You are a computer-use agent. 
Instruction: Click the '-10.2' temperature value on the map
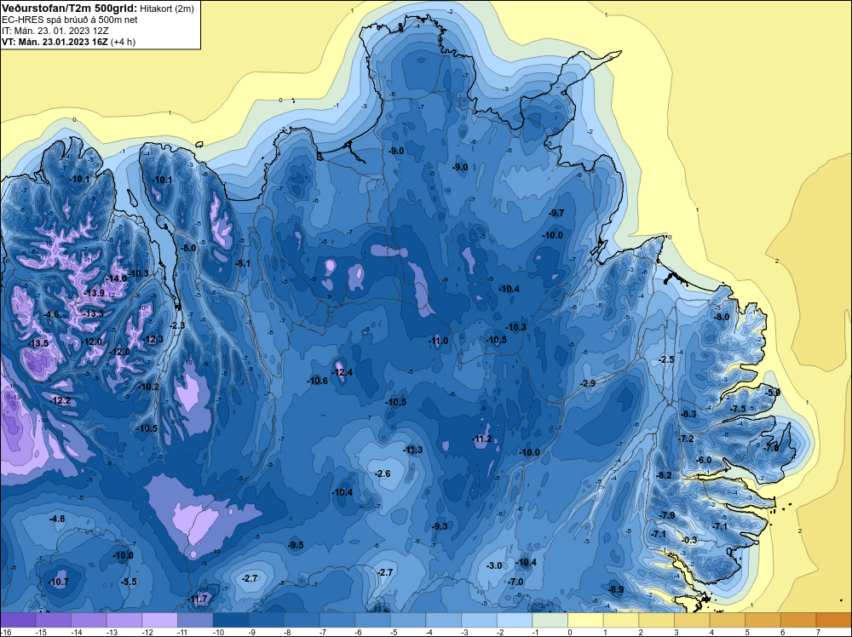(149, 387)
